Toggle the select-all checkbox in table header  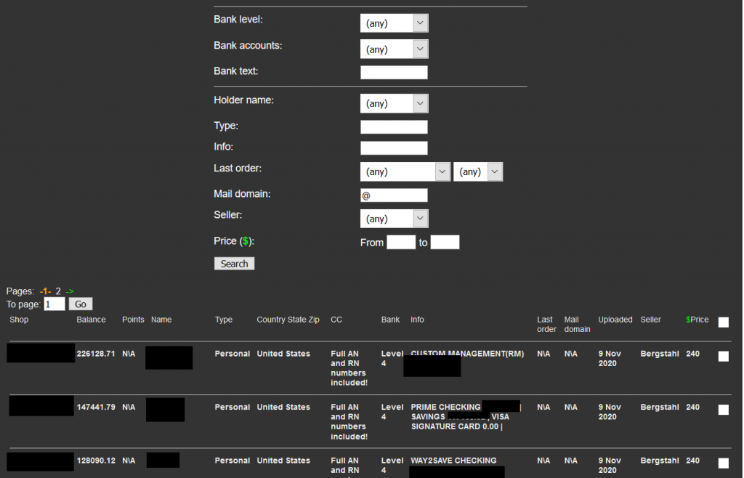tap(723, 323)
